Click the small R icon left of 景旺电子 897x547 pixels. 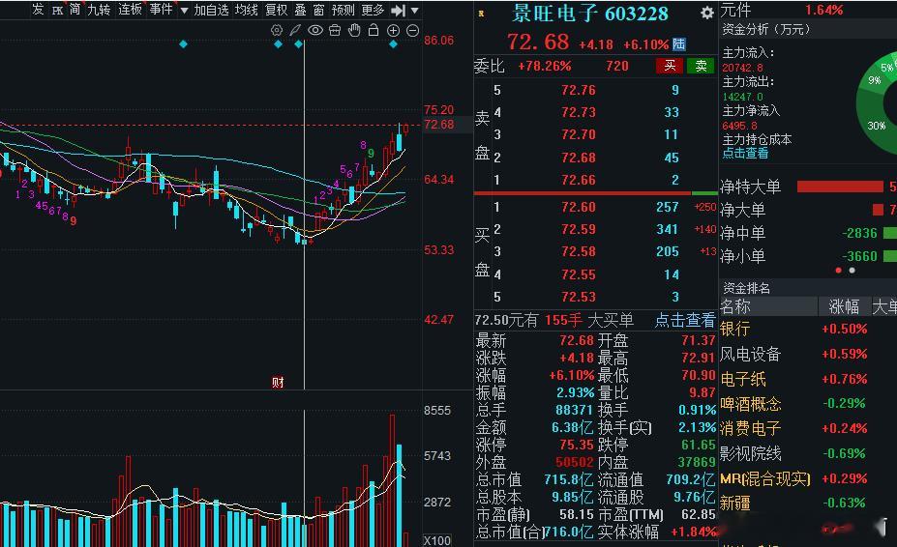(481, 14)
